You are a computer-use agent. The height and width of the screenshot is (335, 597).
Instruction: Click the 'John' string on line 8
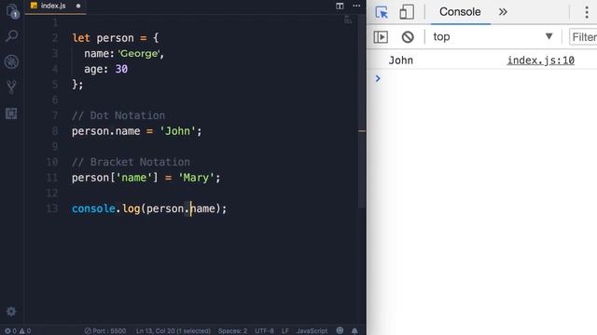178,131
